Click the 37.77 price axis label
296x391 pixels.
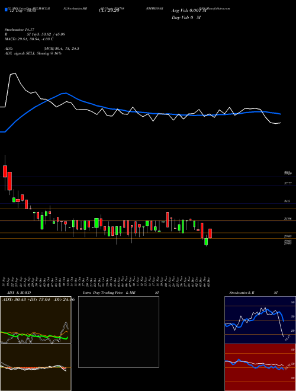click(x=288, y=183)
